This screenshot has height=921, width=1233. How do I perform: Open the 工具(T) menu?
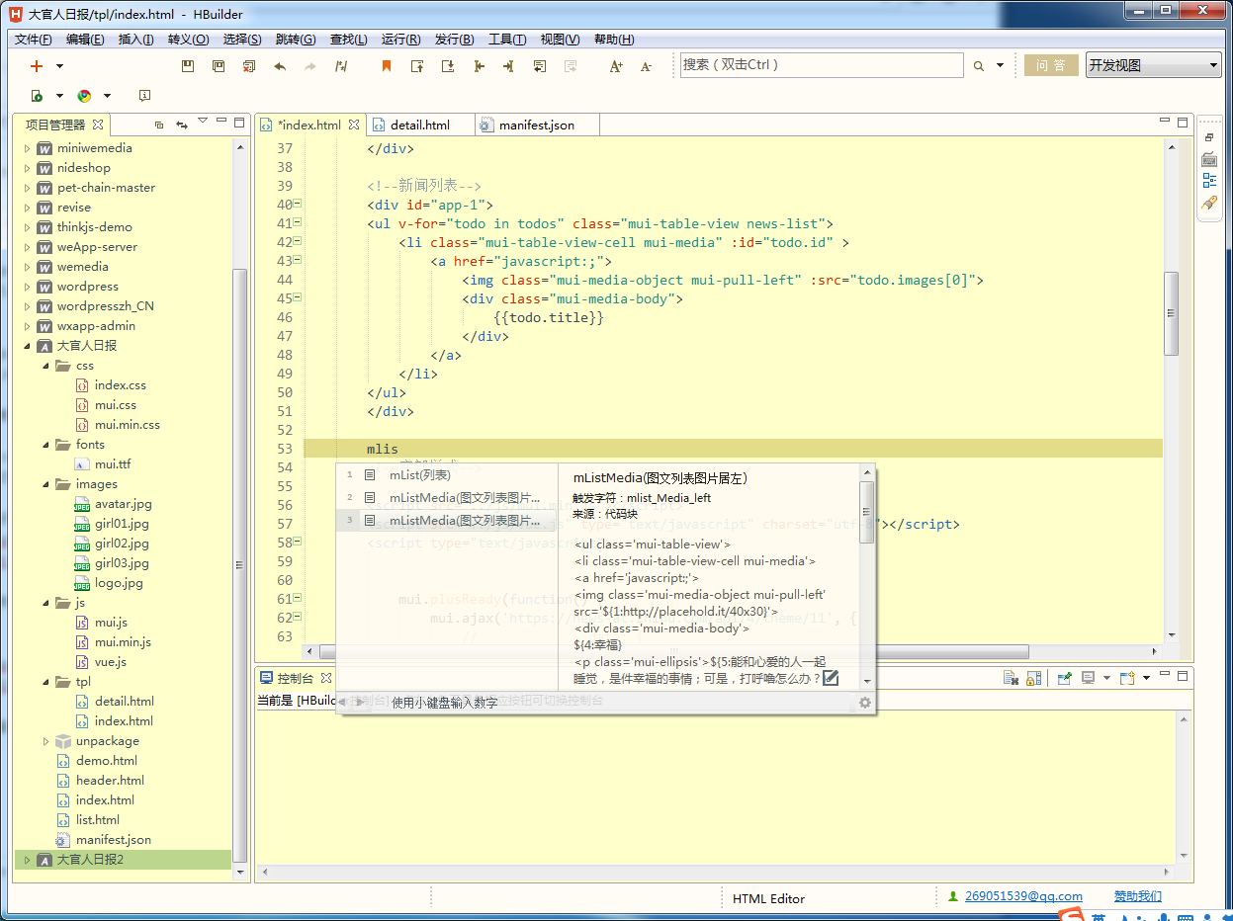coord(507,40)
